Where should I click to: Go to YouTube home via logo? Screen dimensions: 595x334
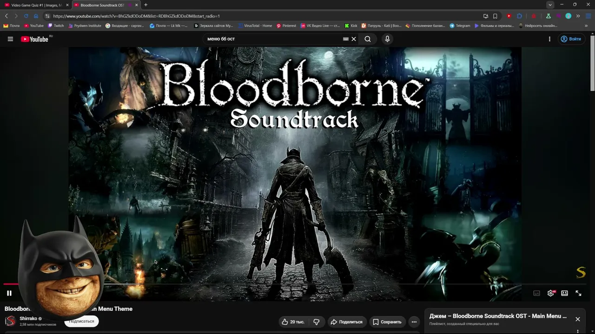point(35,39)
